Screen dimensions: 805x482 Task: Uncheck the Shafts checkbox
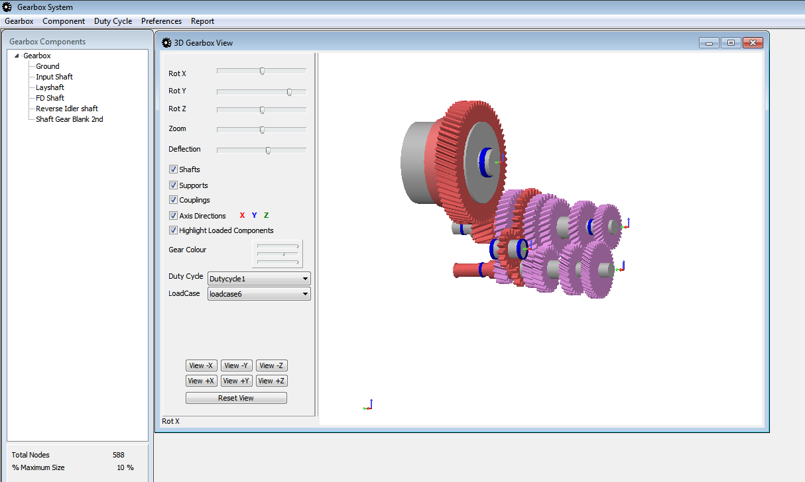[173, 169]
